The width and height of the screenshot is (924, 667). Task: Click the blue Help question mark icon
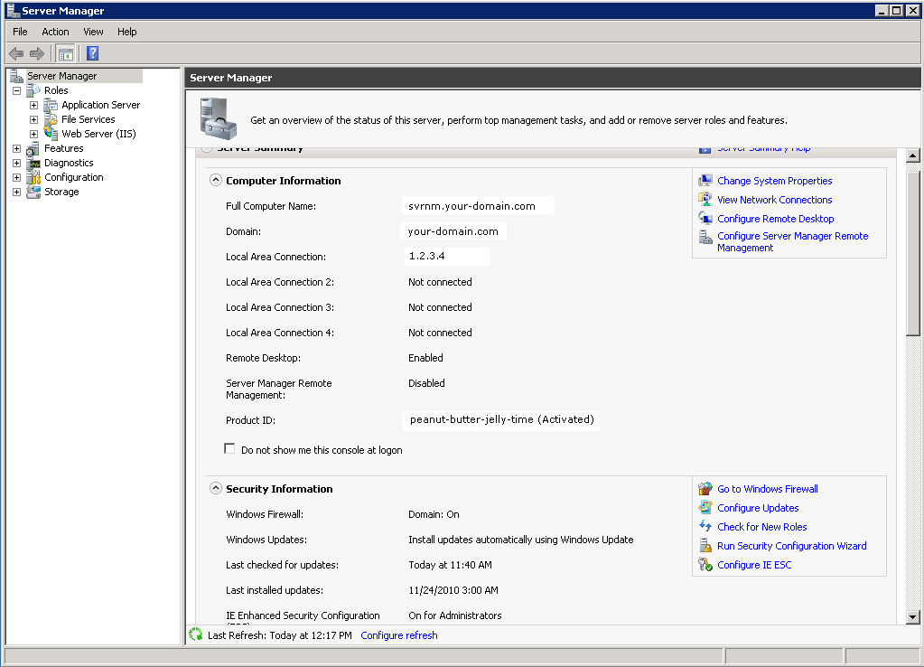[92, 53]
